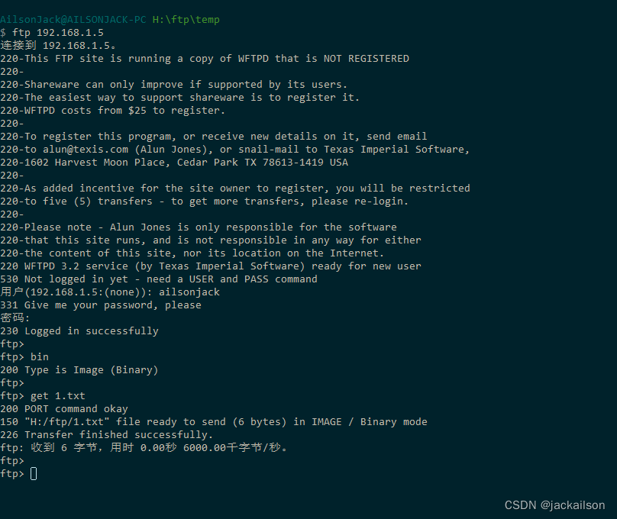The width and height of the screenshot is (617, 519).
Task: Click the terminal cursor block after ftp>
Action: pyautogui.click(x=34, y=474)
